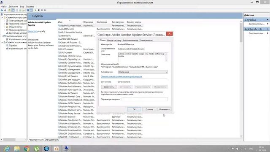
Task: Expand the Планировщик заданий tree node
Action: coord(5,21)
